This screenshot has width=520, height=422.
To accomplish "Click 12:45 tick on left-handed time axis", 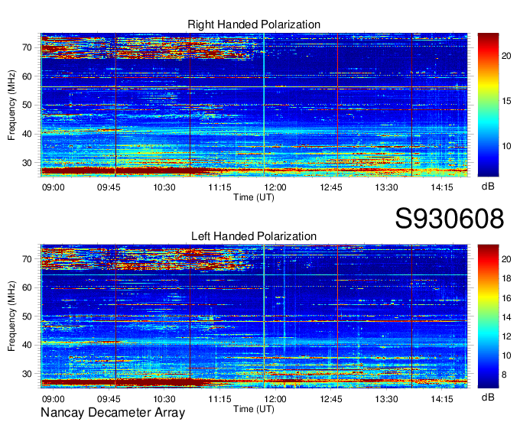I will click(x=331, y=399).
